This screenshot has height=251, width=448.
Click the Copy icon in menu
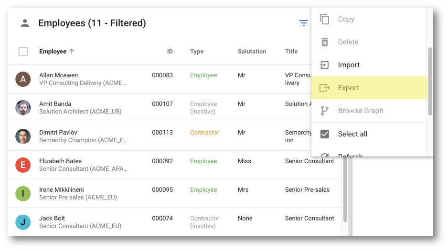pyautogui.click(x=325, y=19)
